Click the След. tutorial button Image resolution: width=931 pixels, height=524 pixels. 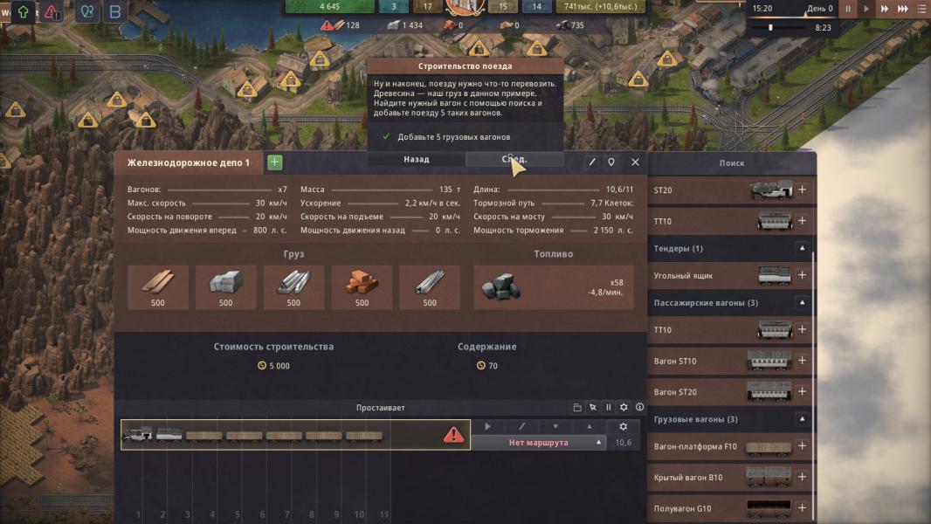pos(514,159)
